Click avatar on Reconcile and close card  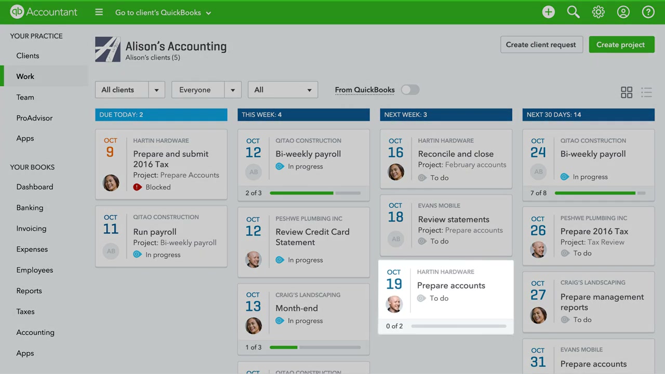click(x=395, y=172)
